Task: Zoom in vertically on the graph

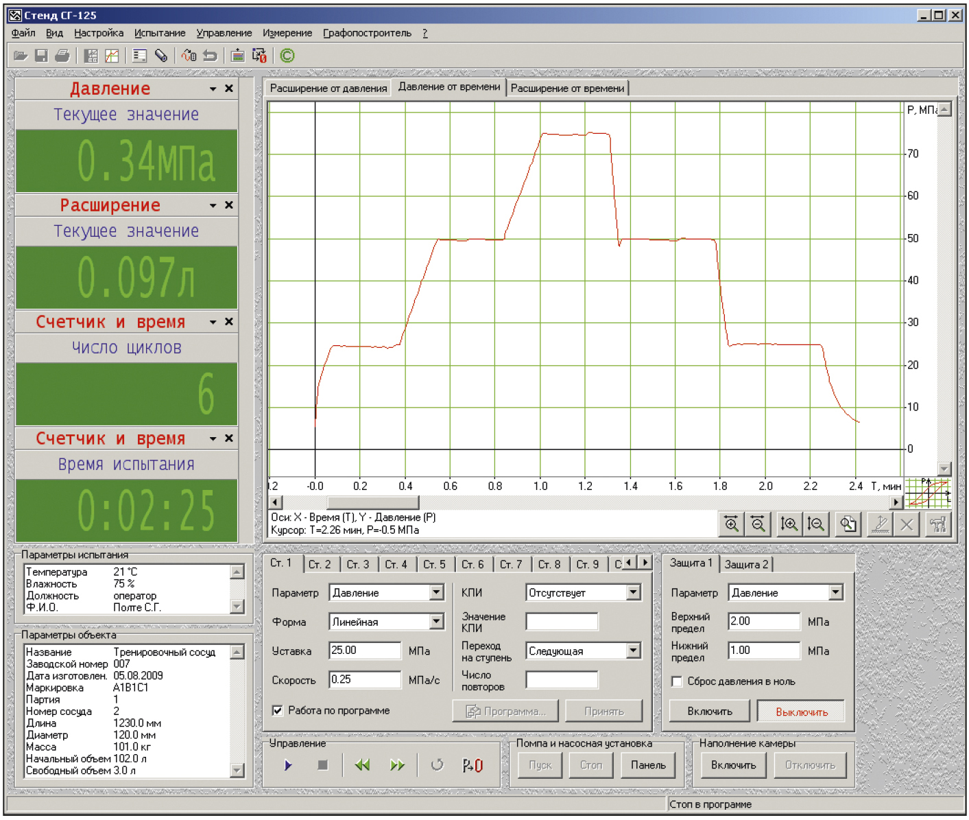Action: point(789,524)
